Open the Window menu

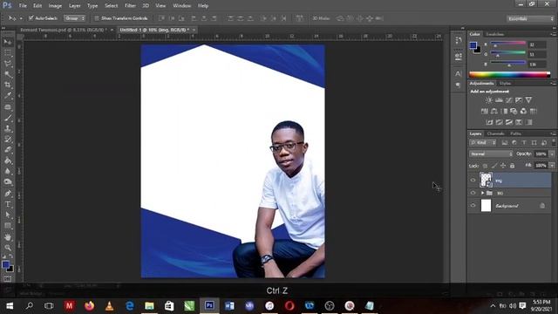coord(182,6)
